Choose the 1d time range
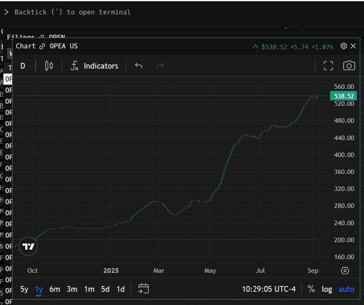 pos(120,289)
